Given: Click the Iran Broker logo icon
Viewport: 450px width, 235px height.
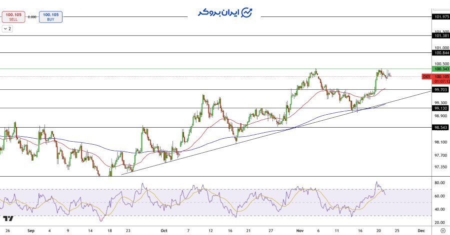Looking at the screenshot, I should coord(247,13).
